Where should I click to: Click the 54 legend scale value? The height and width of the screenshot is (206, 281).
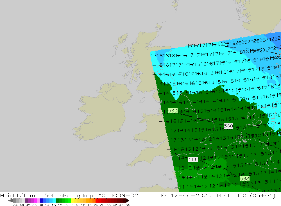(x=128, y=205)
